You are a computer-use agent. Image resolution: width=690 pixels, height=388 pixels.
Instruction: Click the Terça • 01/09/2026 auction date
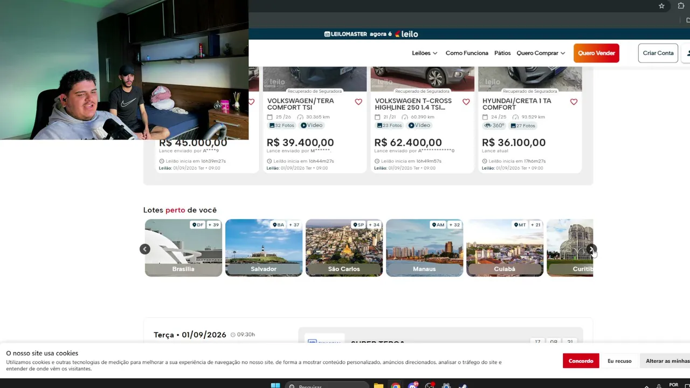click(x=190, y=335)
